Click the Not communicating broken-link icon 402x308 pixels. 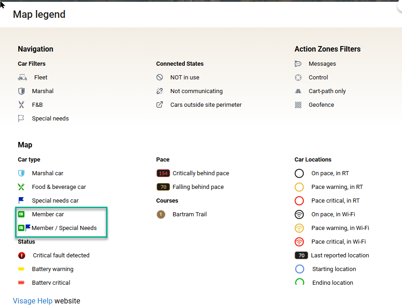coord(160,91)
